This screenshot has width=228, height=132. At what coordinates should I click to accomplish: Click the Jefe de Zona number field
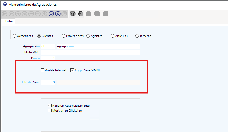coord(48,82)
